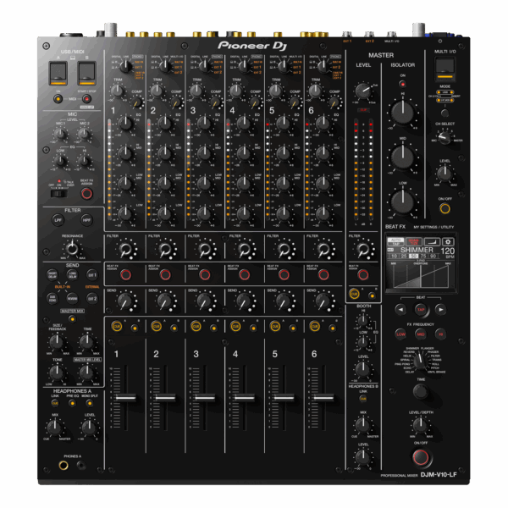The width and height of the screenshot is (508, 508).
Task: Turn on the Master Isolator
Action: tap(403, 84)
